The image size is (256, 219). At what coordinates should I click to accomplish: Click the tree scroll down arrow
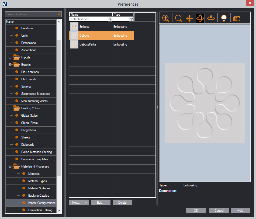pos(59,211)
